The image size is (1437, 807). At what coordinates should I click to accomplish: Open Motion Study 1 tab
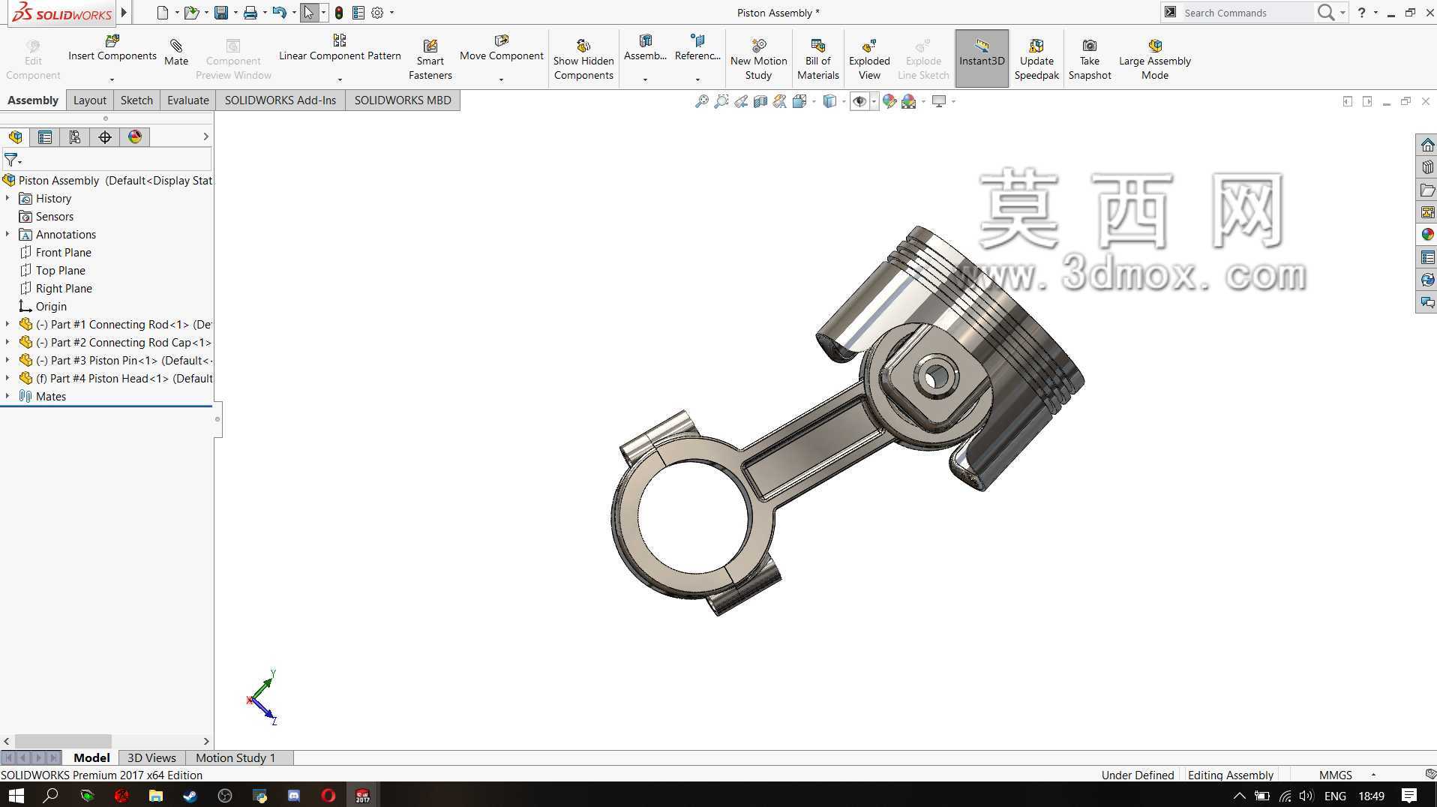tap(235, 757)
